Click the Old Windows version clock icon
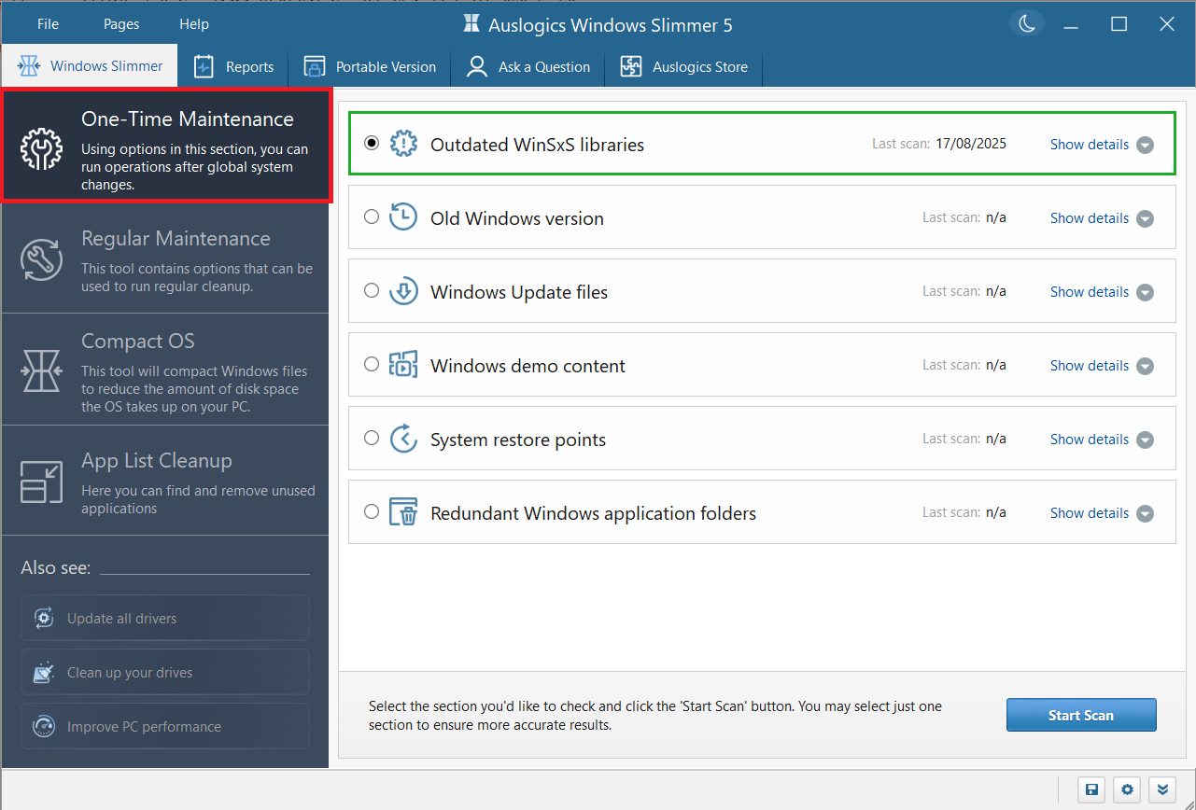This screenshot has height=810, width=1196. pos(403,216)
